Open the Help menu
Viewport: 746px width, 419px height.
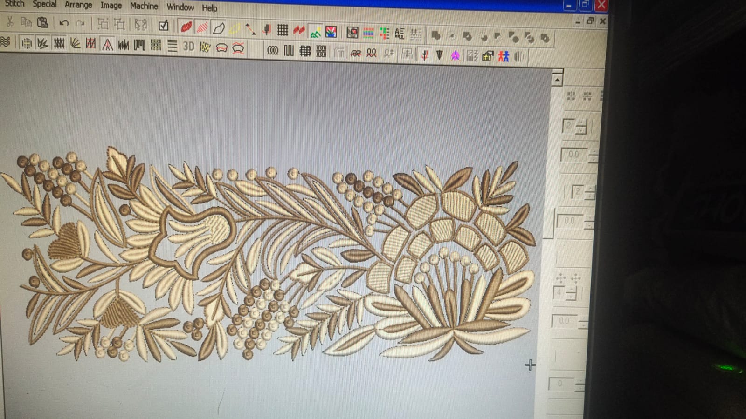click(209, 8)
